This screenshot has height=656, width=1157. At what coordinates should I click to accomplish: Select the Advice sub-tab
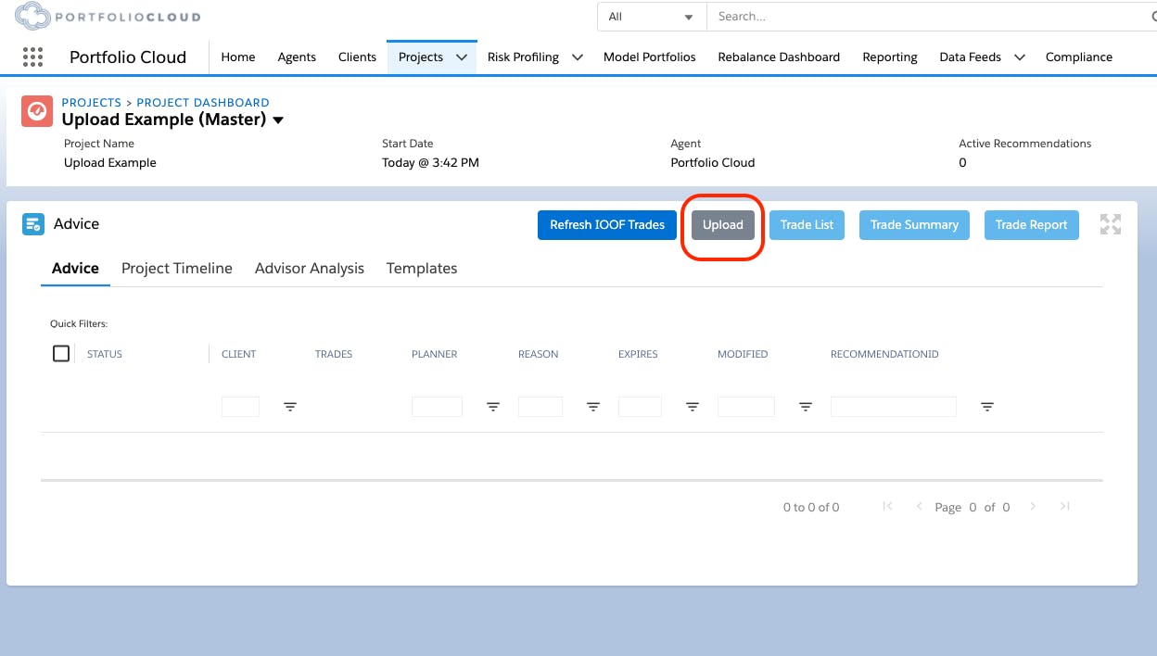point(75,268)
